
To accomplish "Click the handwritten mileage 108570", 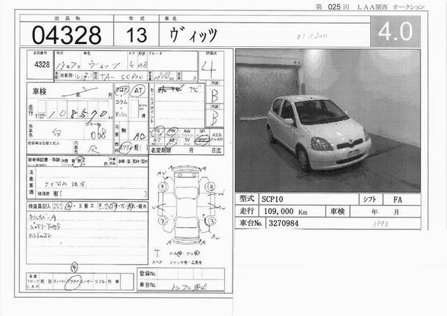I will [78, 113].
